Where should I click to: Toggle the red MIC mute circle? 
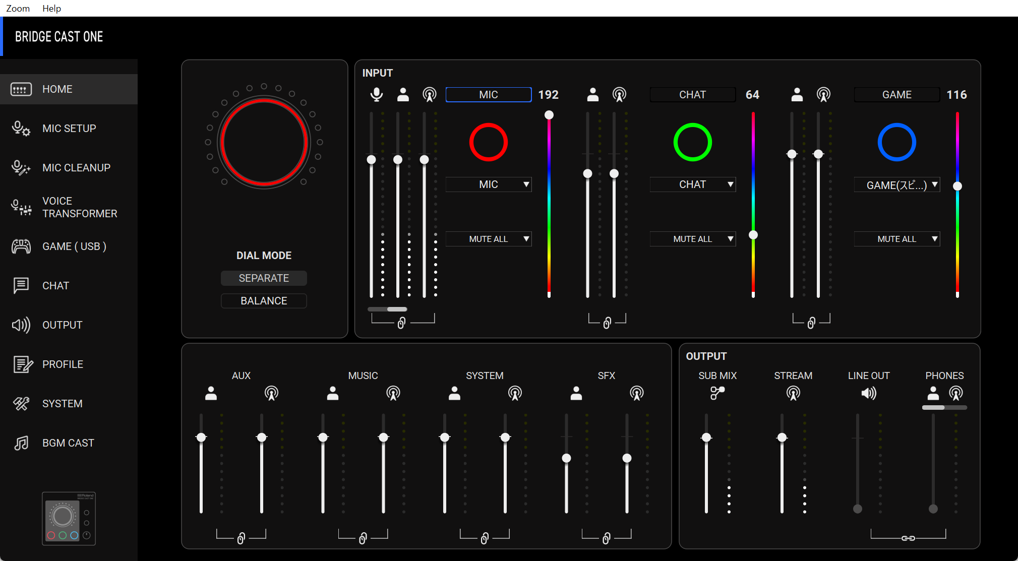(x=489, y=142)
